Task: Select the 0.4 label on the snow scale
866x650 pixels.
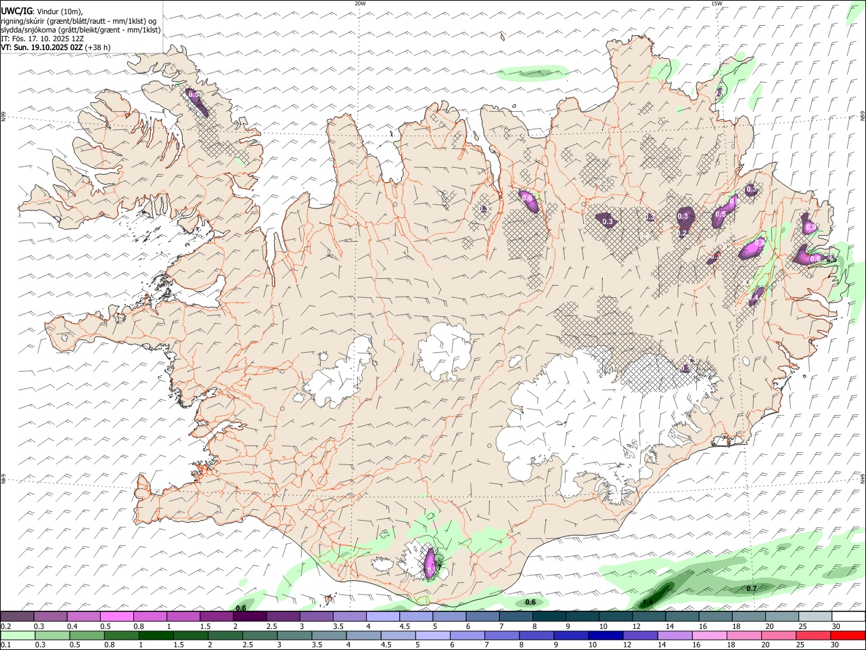Action: point(72,626)
